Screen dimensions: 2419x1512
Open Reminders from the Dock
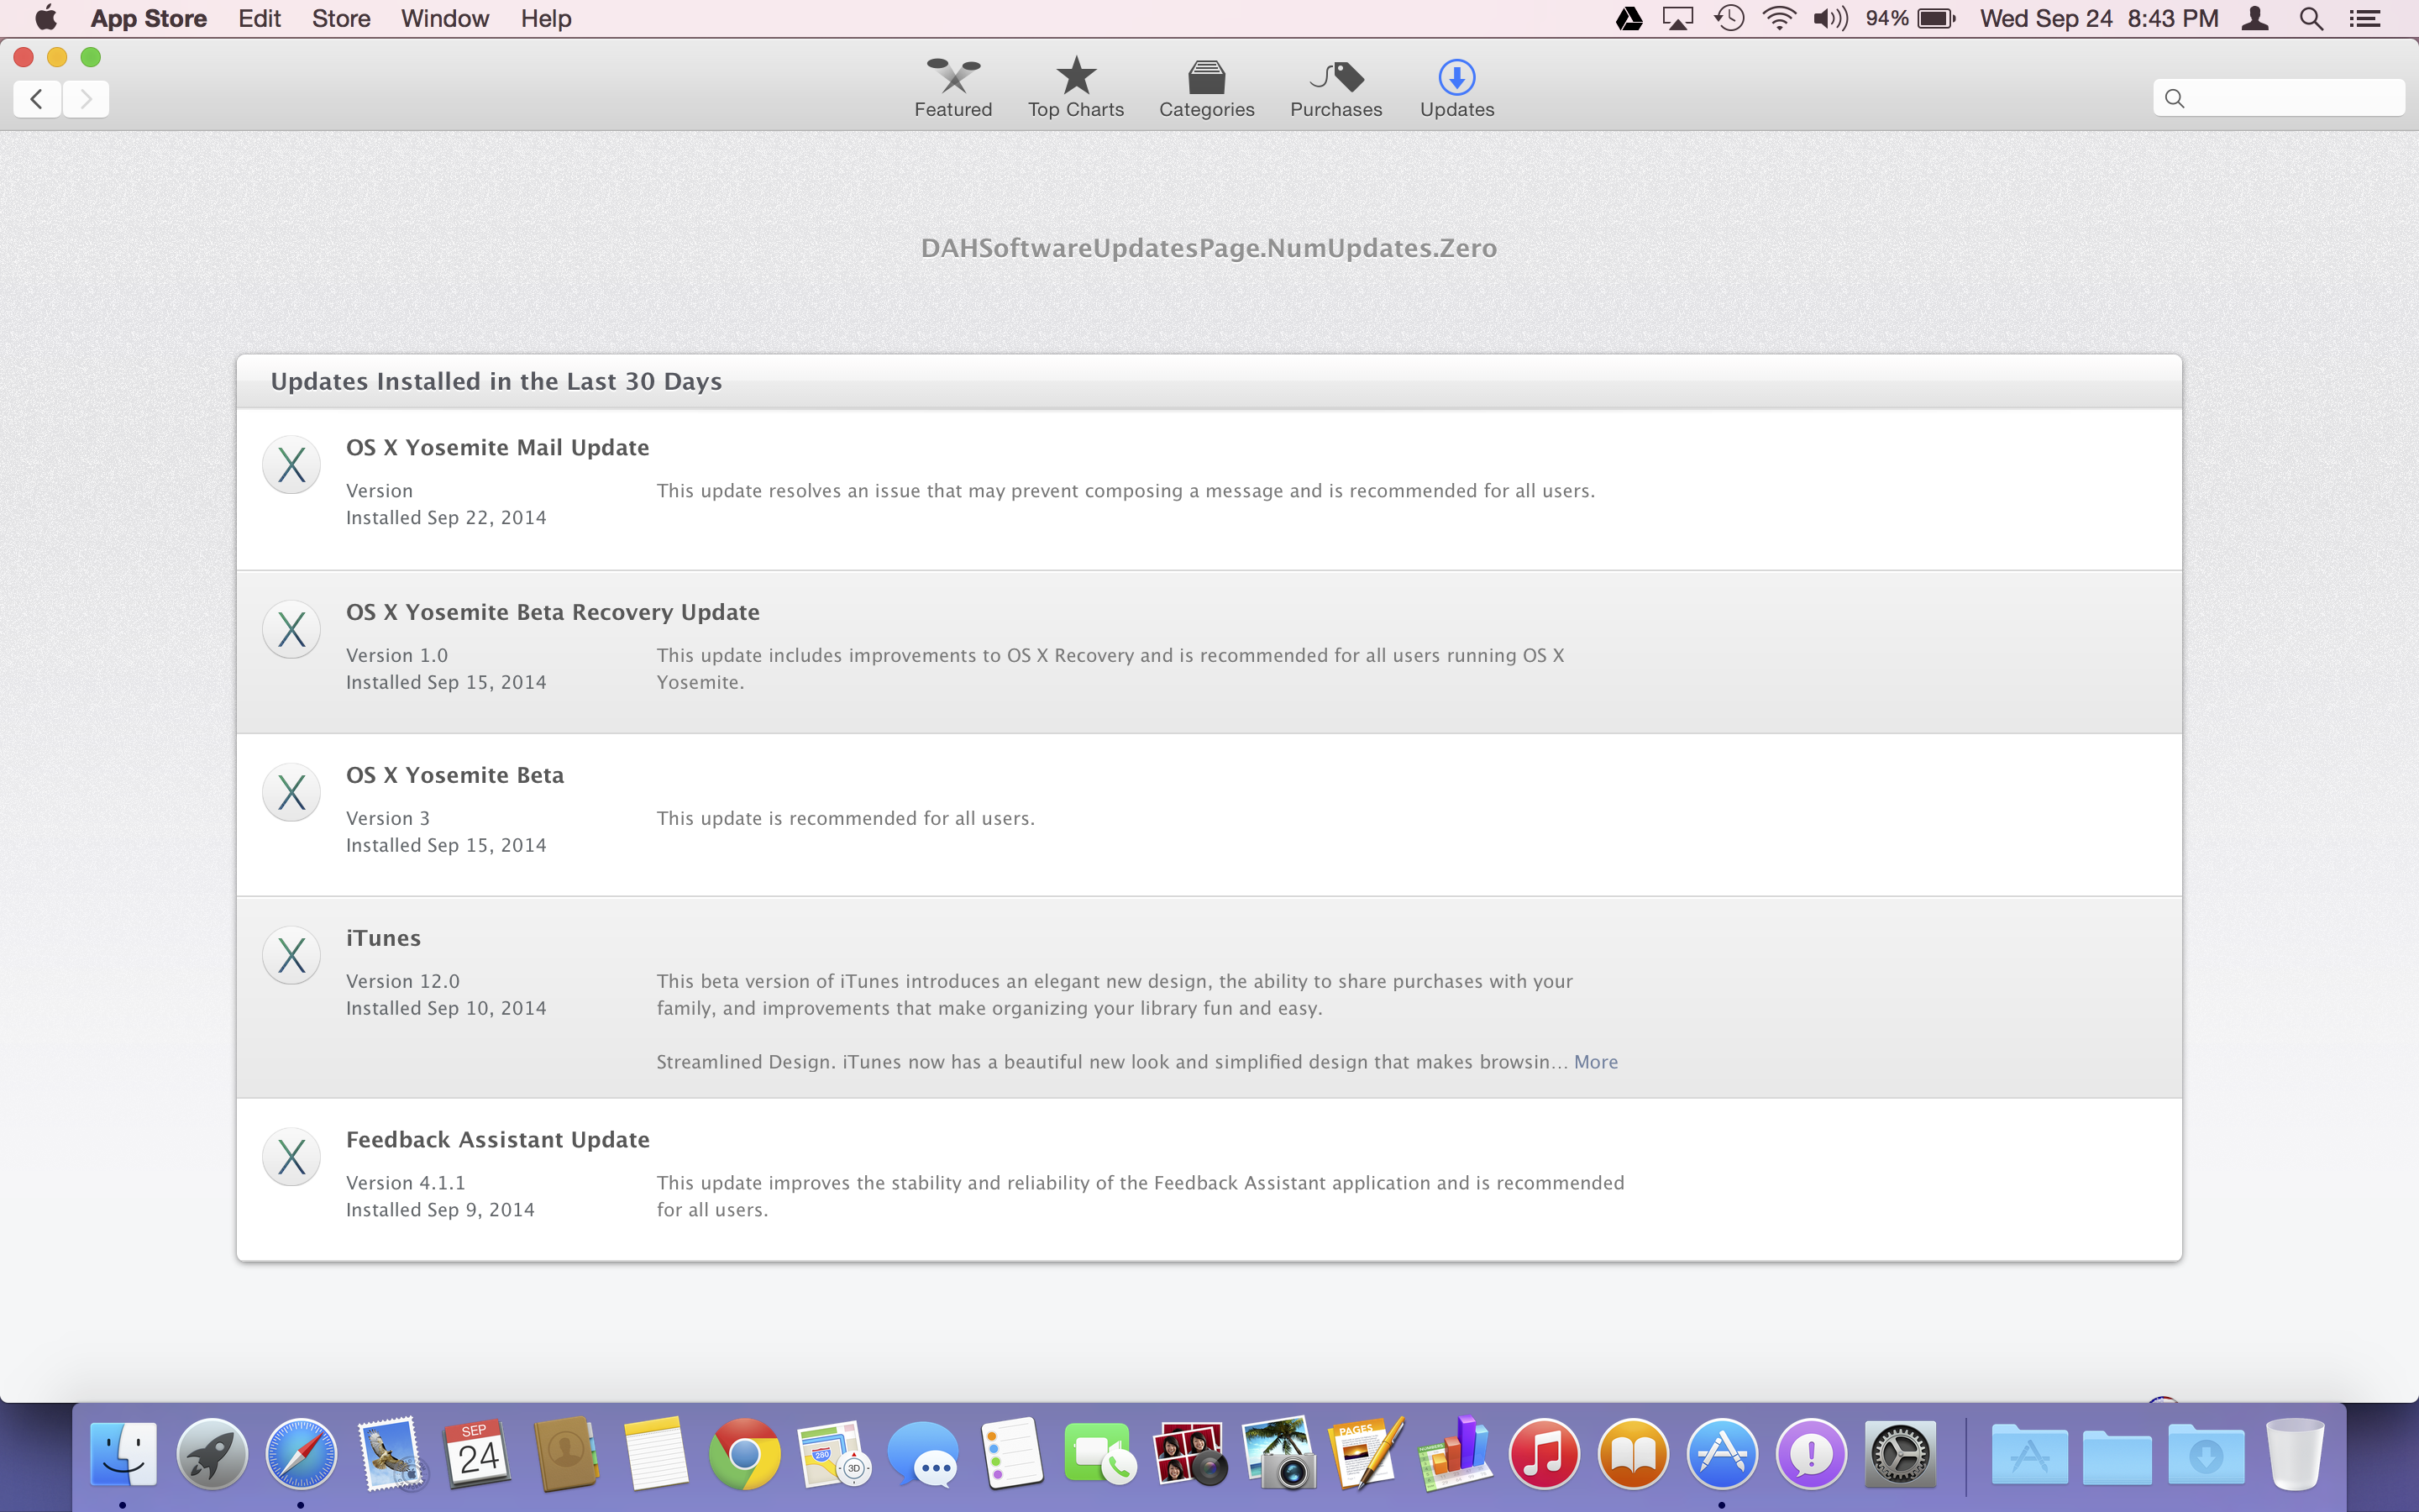(x=1011, y=1454)
